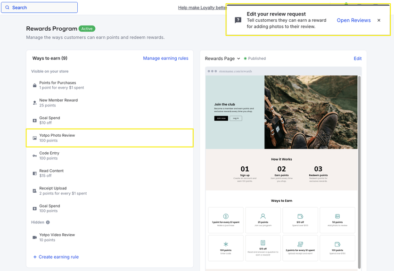Click the storename.com/rewards address text
This screenshot has width=394, height=271.
coord(236,71)
